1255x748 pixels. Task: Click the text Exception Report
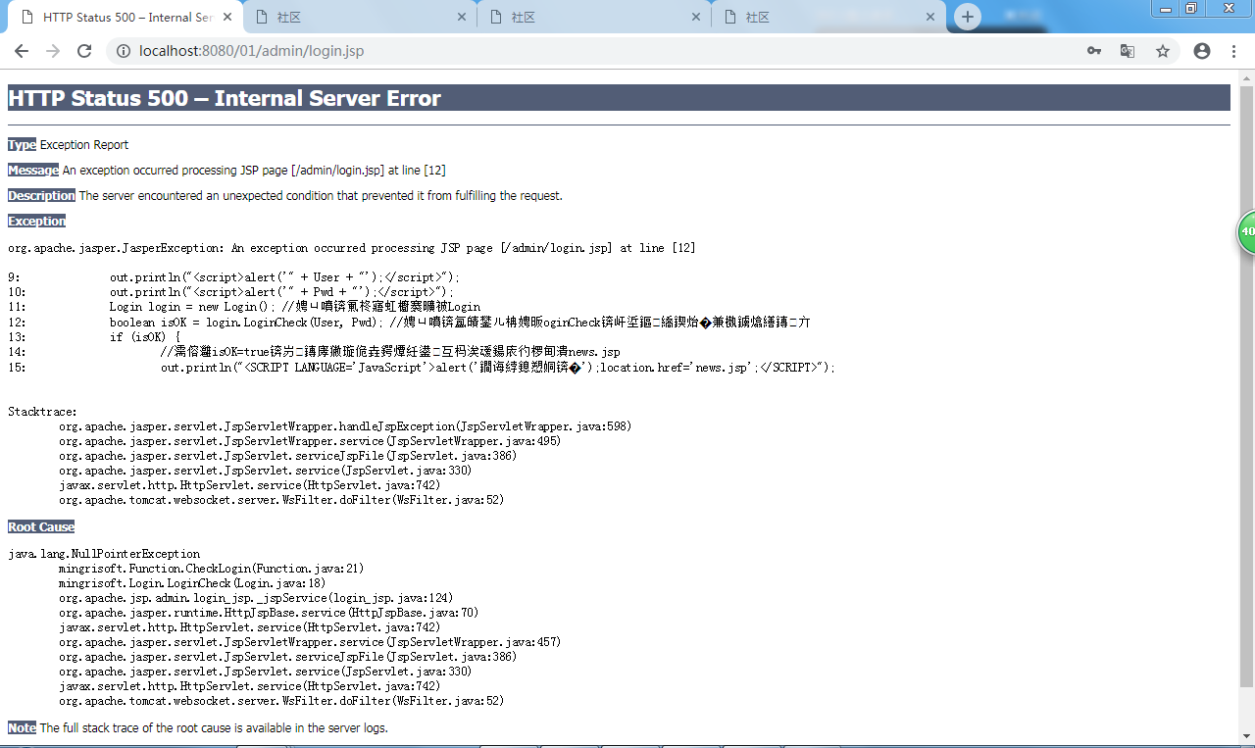[84, 145]
